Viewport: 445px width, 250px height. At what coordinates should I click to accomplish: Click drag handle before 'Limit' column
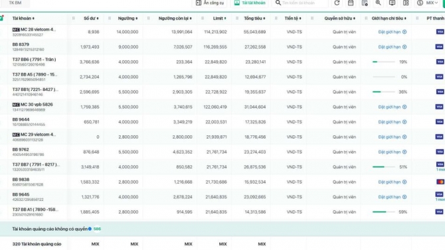[x=203, y=19]
